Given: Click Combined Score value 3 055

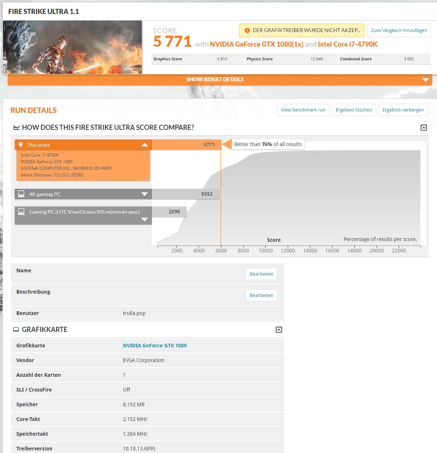Looking at the screenshot, I should tap(409, 59).
